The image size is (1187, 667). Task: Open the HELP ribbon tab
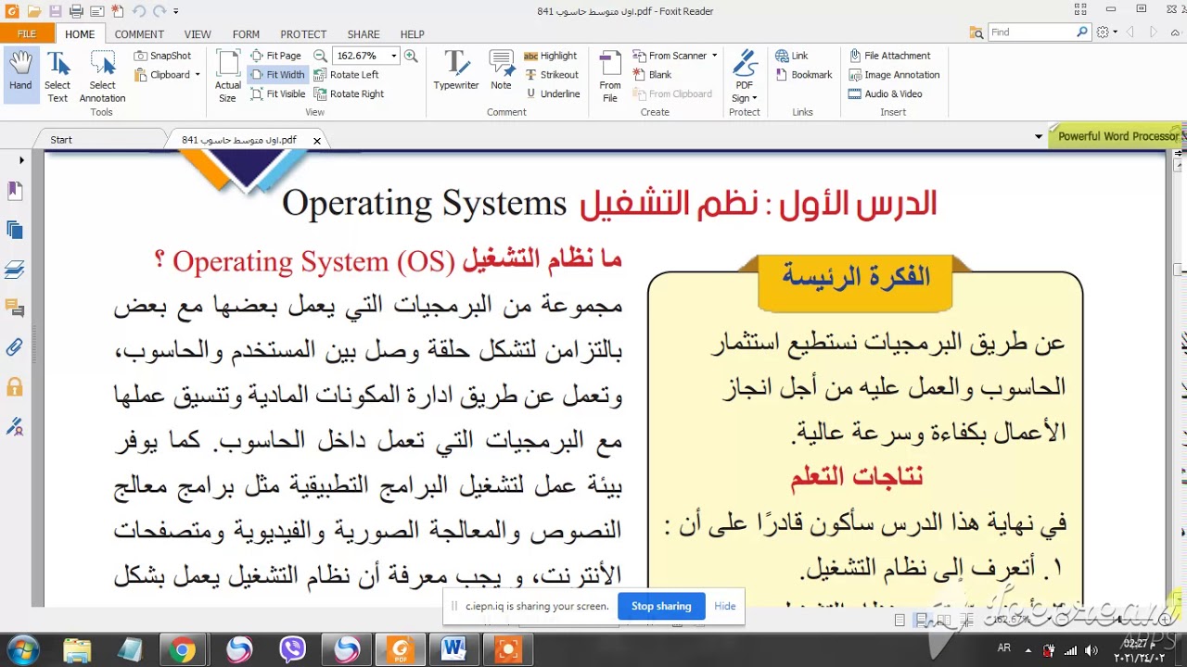[x=412, y=34]
